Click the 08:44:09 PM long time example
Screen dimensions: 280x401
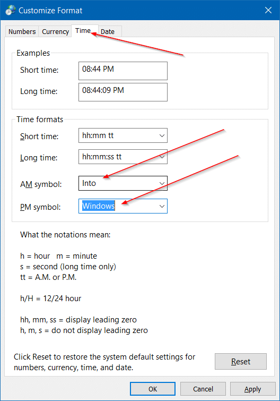pyautogui.click(x=123, y=92)
